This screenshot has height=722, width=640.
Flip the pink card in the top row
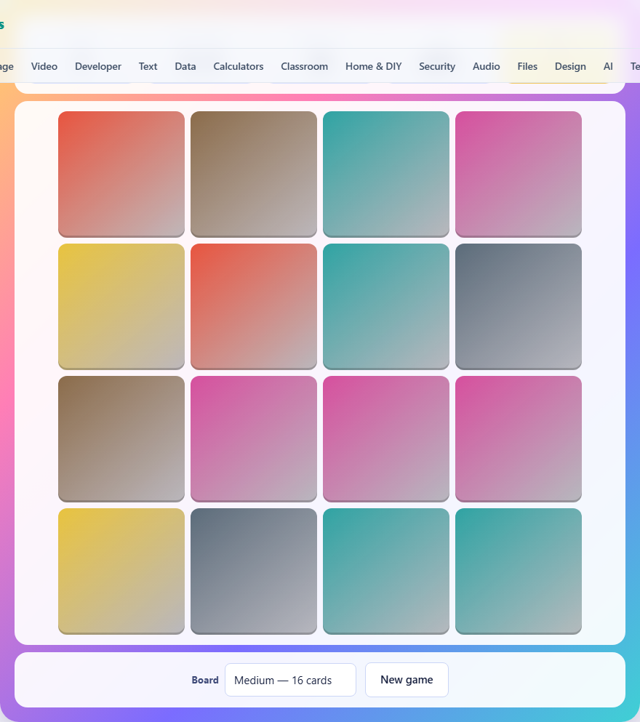(519, 174)
